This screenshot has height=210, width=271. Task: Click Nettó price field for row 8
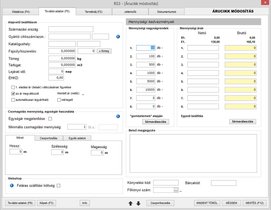(x=203, y=107)
